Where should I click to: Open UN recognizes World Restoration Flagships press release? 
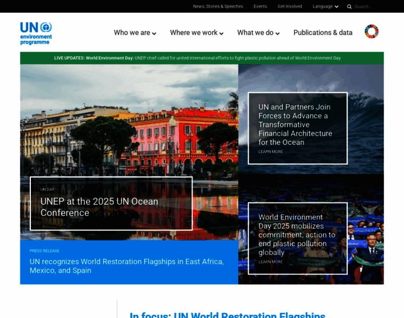[127, 266]
